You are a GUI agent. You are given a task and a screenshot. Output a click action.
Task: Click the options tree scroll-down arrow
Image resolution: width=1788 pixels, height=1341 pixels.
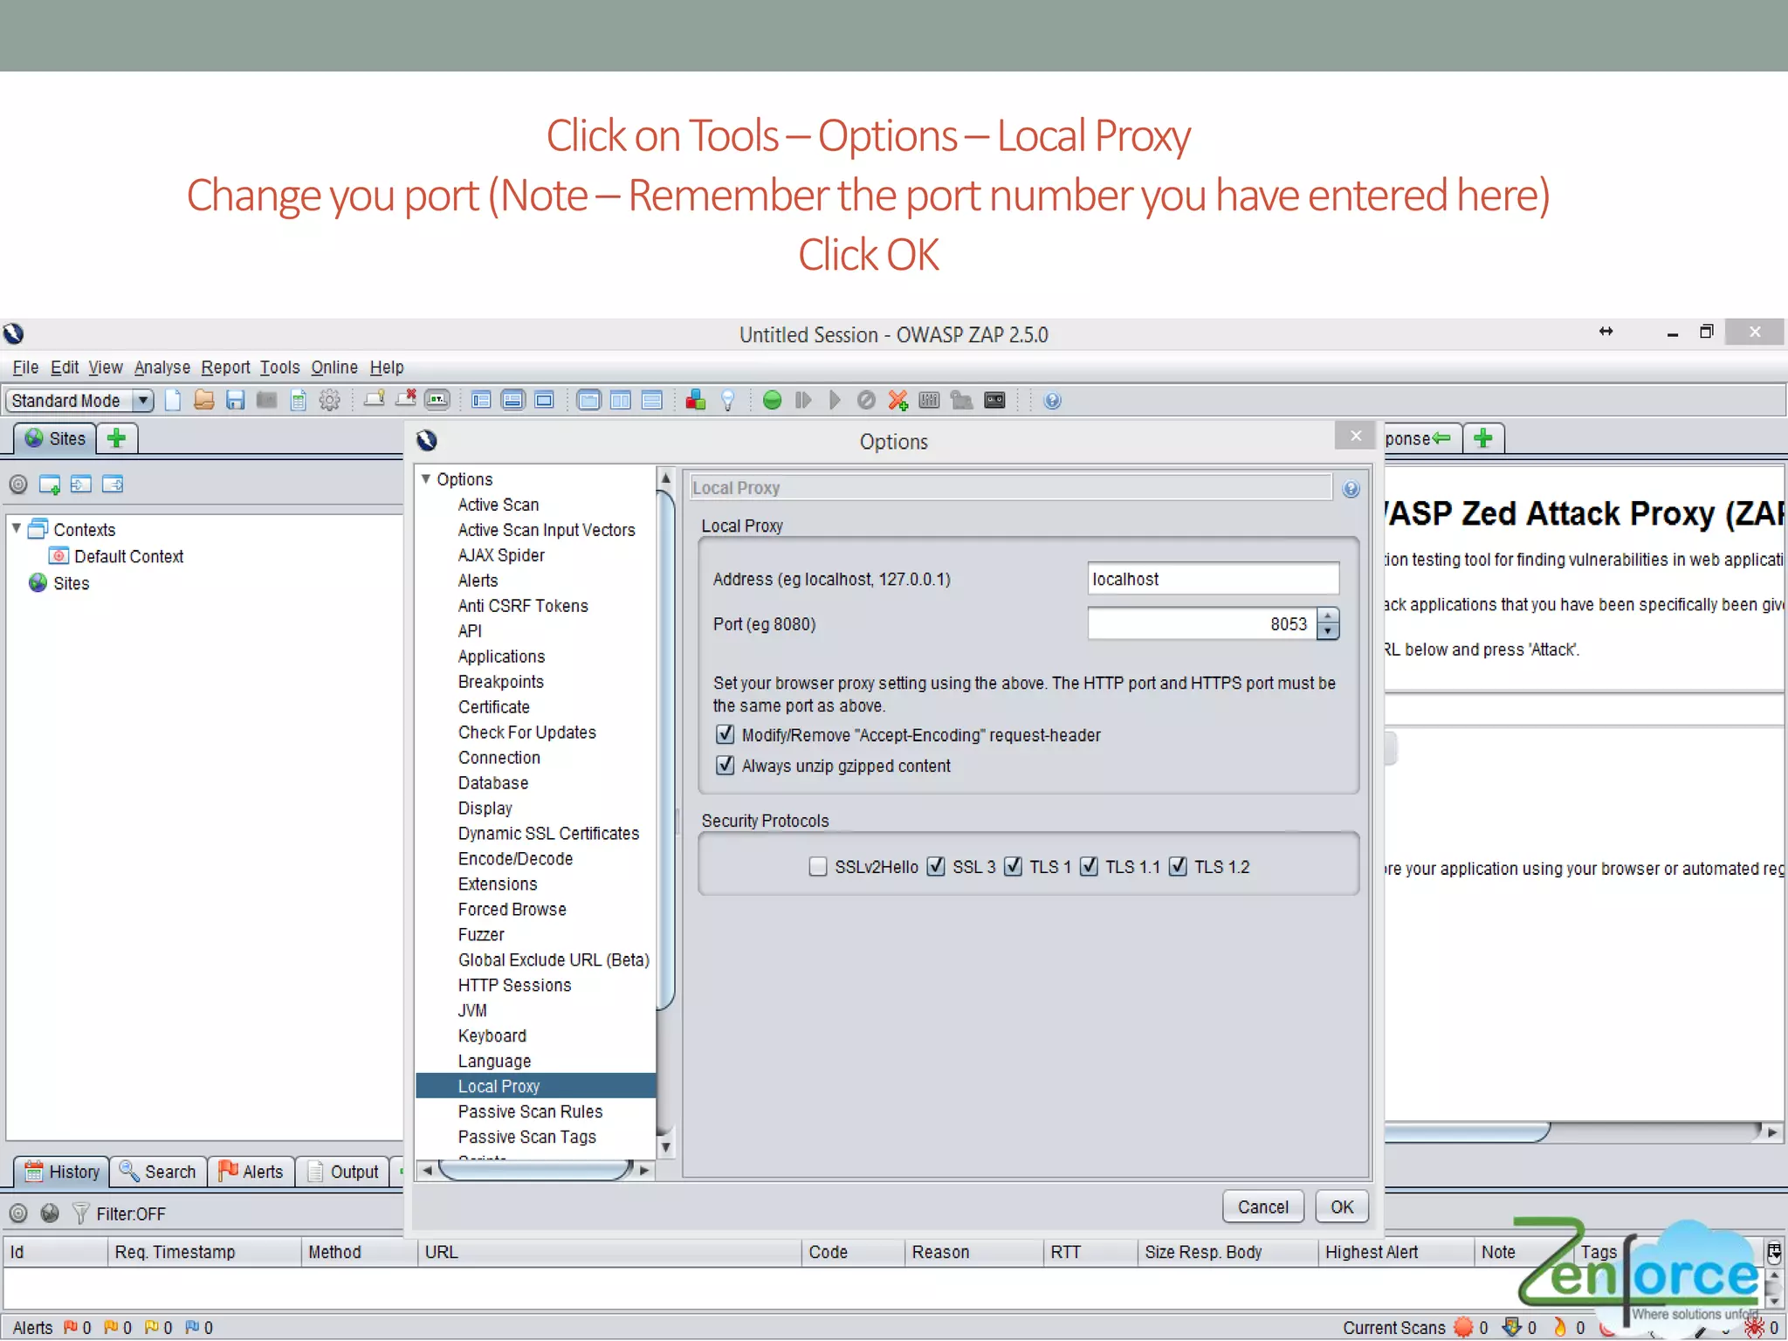666,1147
